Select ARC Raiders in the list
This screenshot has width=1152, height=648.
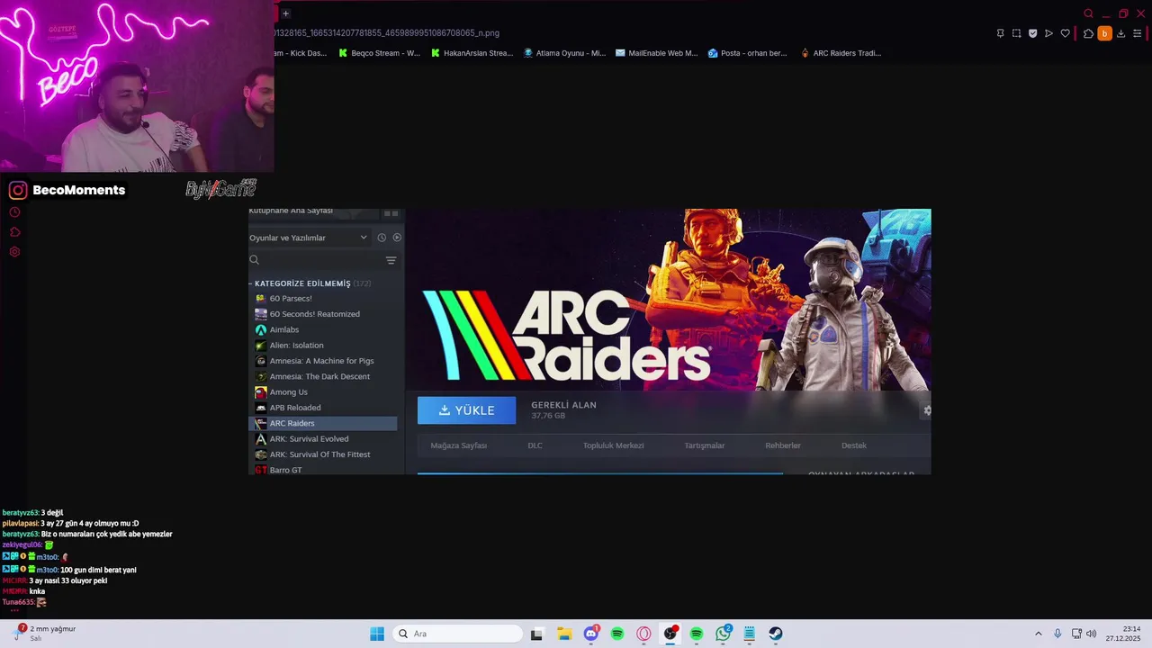tap(322, 423)
